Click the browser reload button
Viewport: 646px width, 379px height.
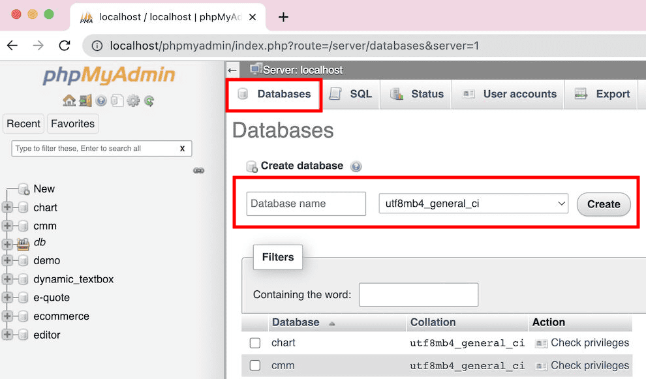[x=65, y=45]
